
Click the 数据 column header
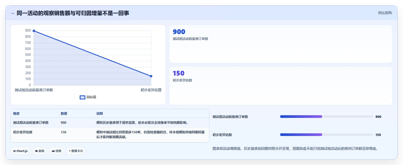point(64,114)
